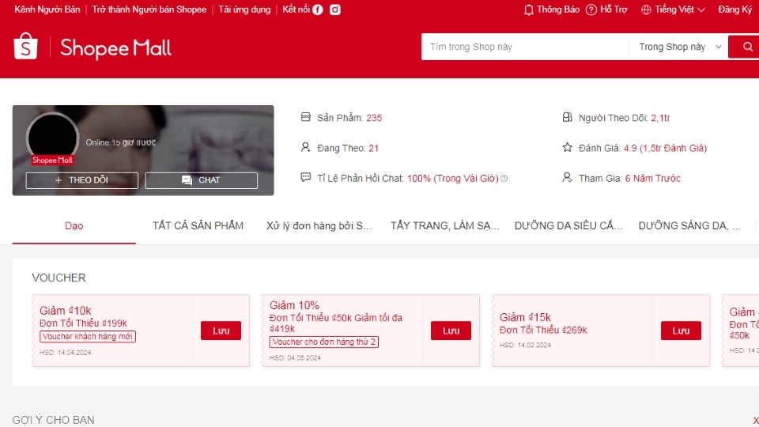759x427 pixels.
Task: Click the Đang Theo person icon
Action: pyautogui.click(x=305, y=147)
